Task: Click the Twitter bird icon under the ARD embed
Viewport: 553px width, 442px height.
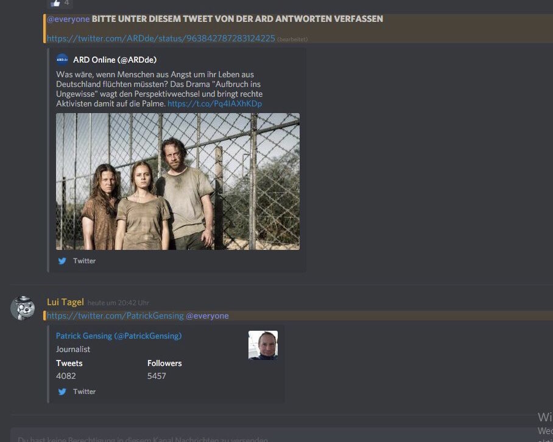Action: point(62,261)
